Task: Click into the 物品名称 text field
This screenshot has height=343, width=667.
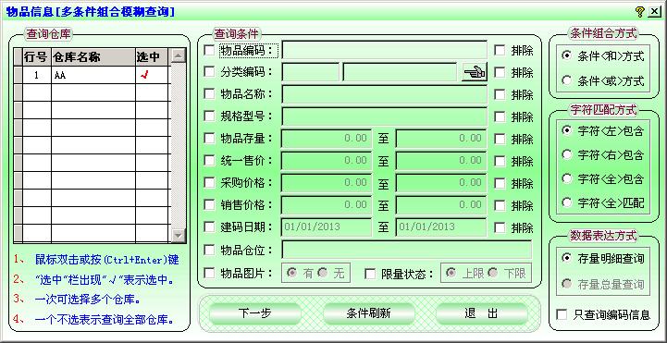Action: [385, 94]
